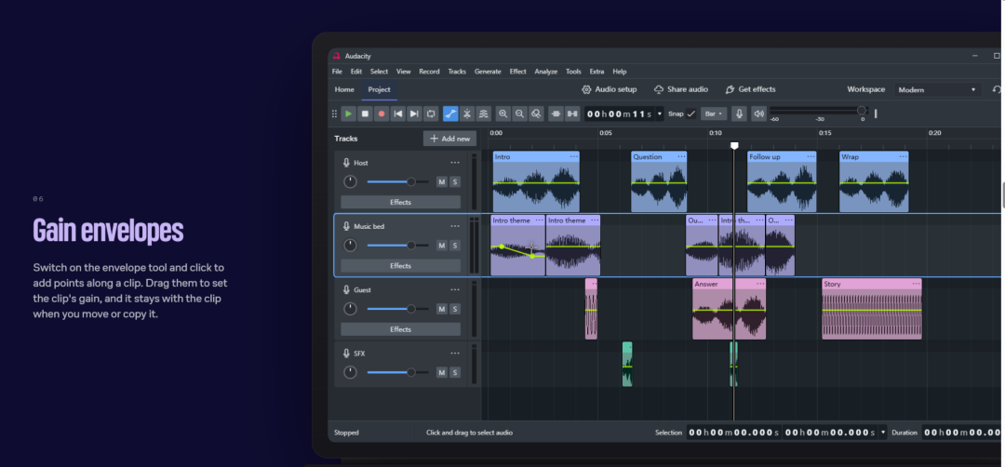Open the Generate menu
This screenshot has width=1005, height=467.
click(488, 72)
